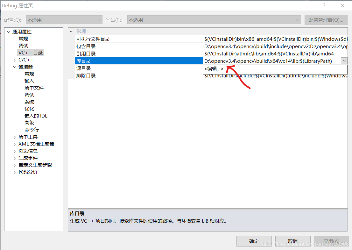The height and width of the screenshot is (250, 352).
Task: Expand the C/C++ tree node
Action: tap(15, 60)
